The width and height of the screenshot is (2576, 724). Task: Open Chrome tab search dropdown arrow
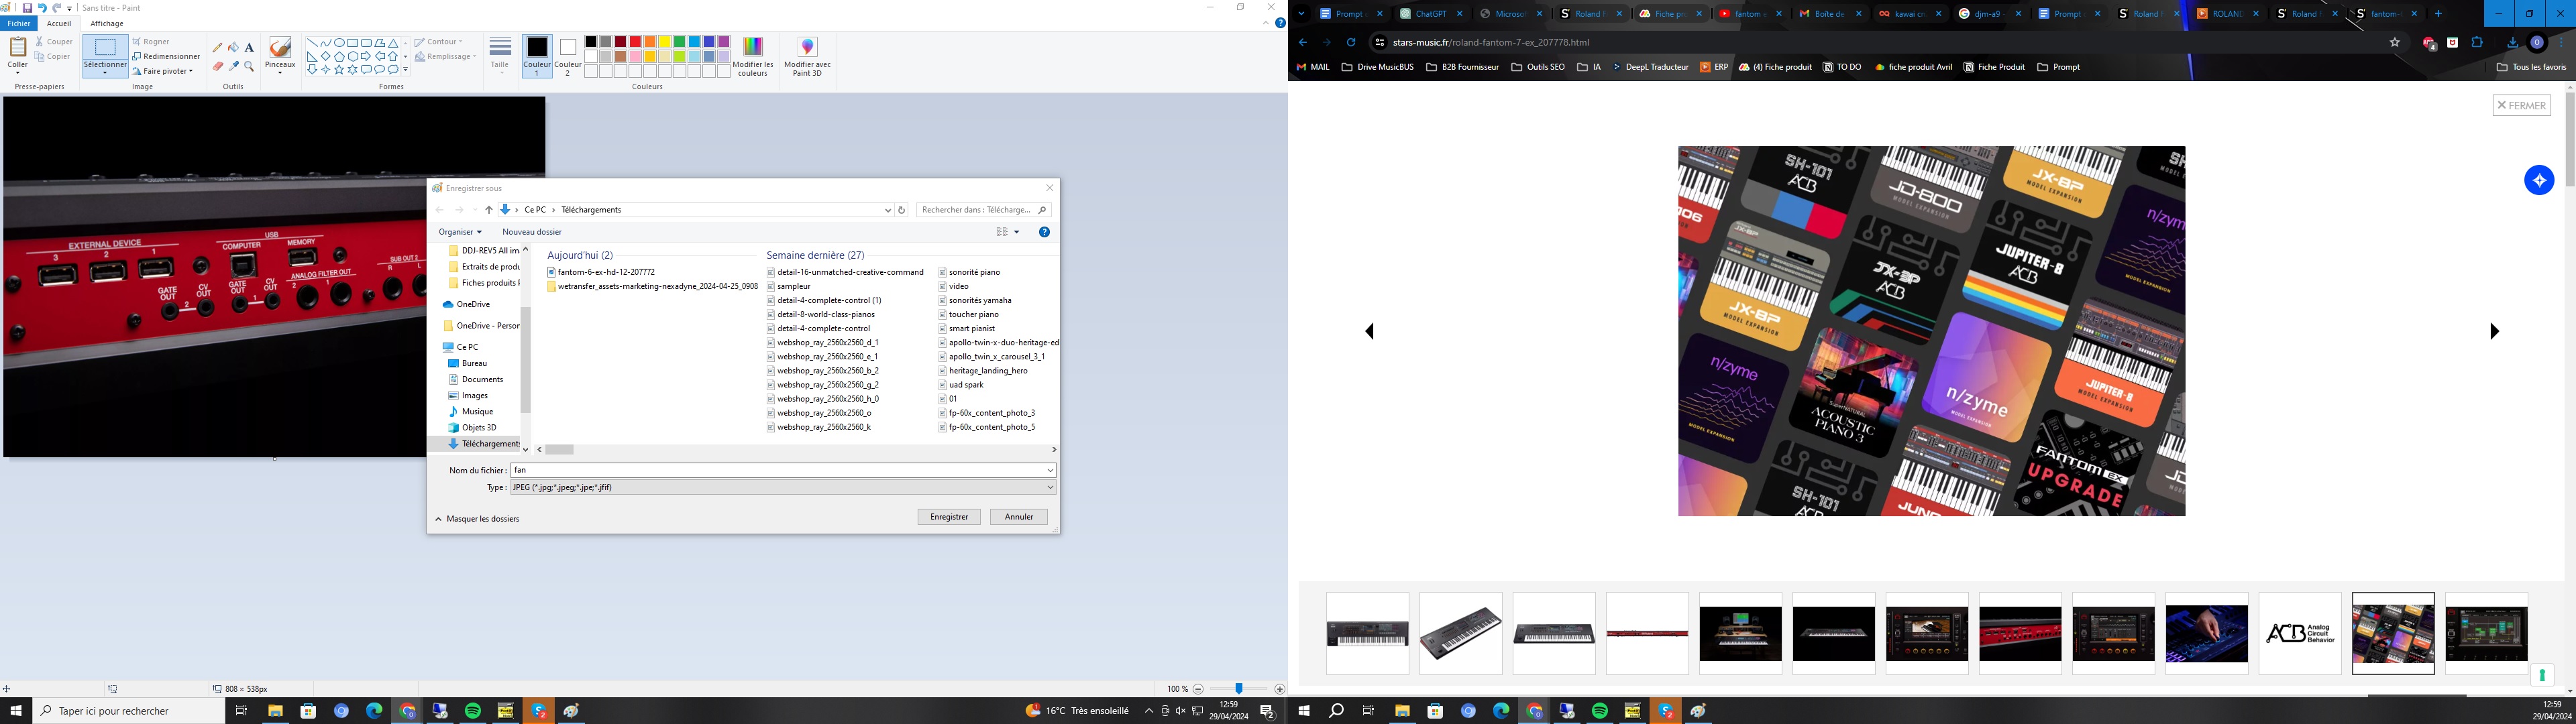1301,13
